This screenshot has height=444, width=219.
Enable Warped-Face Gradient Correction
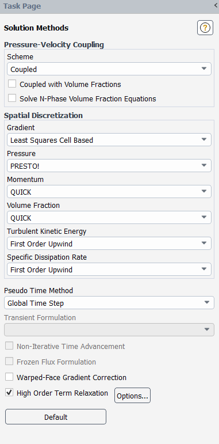coord(9,377)
